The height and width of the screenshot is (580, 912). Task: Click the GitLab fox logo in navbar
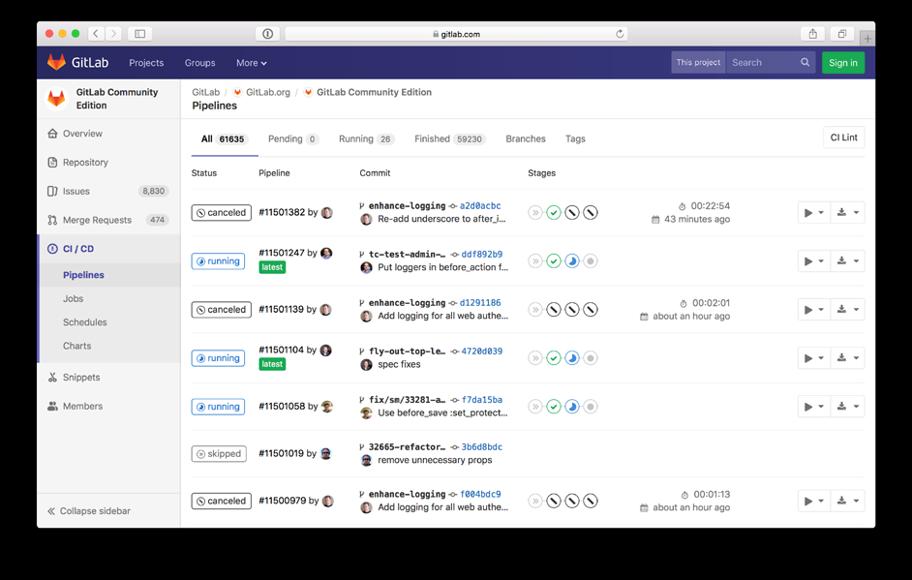[56, 62]
